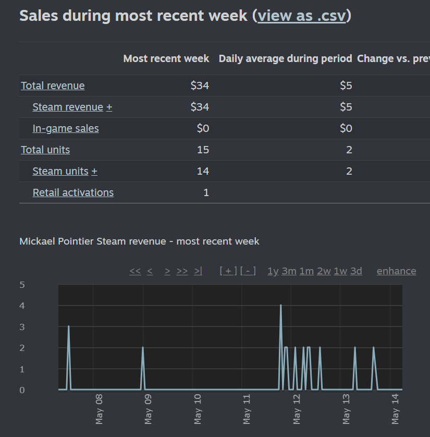The width and height of the screenshot is (430, 437).
Task: Set chart range to 1y
Action: 273,271
